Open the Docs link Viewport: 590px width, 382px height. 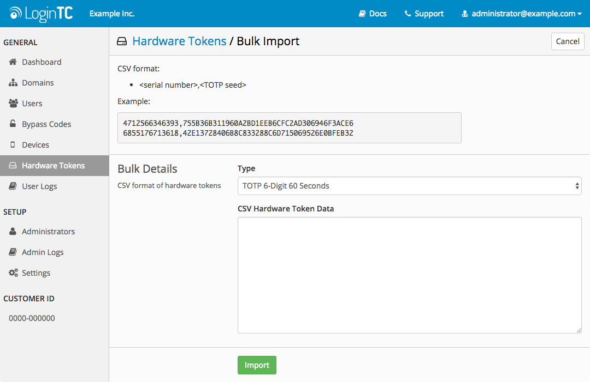pos(373,14)
